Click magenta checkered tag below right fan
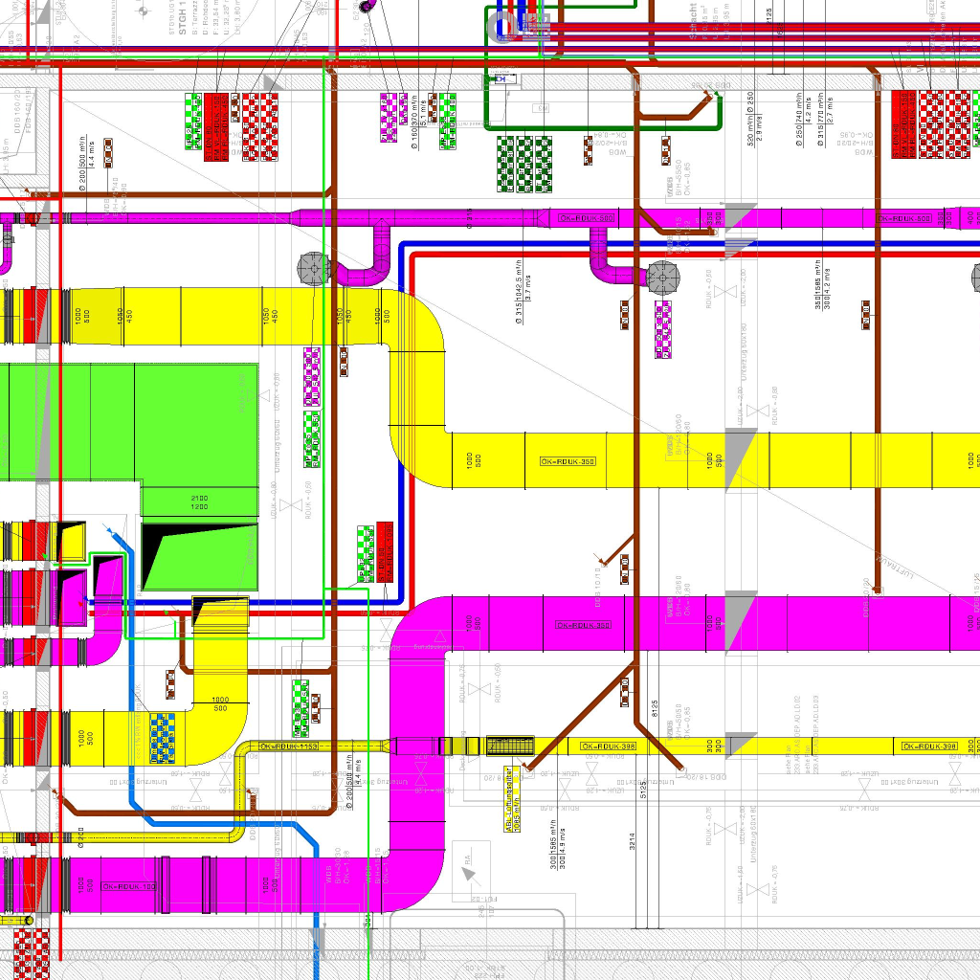This screenshot has width=980, height=980. tap(663, 329)
